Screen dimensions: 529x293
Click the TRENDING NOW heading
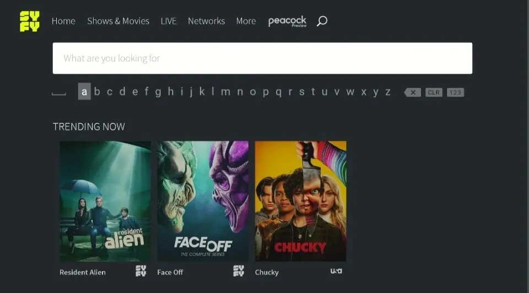89,126
